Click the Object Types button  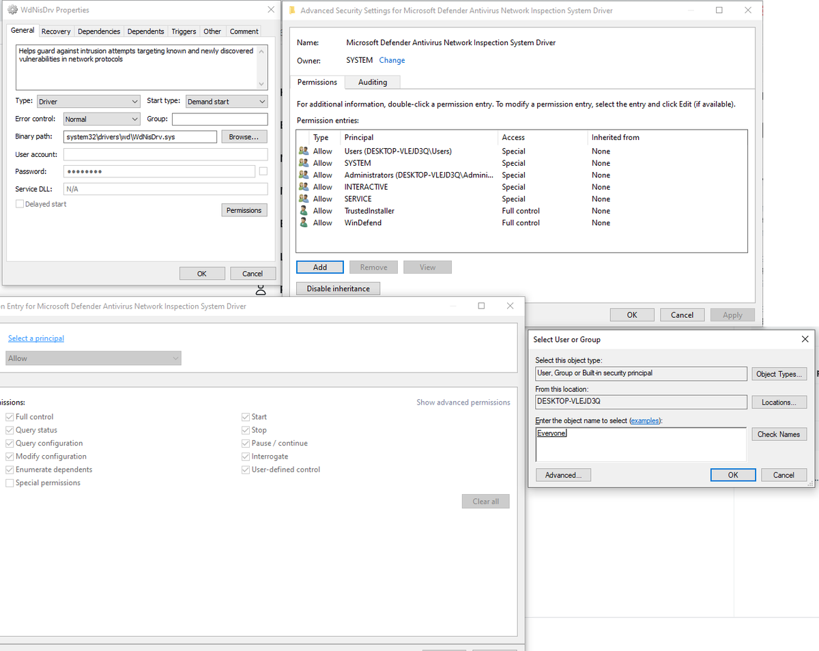(x=779, y=374)
